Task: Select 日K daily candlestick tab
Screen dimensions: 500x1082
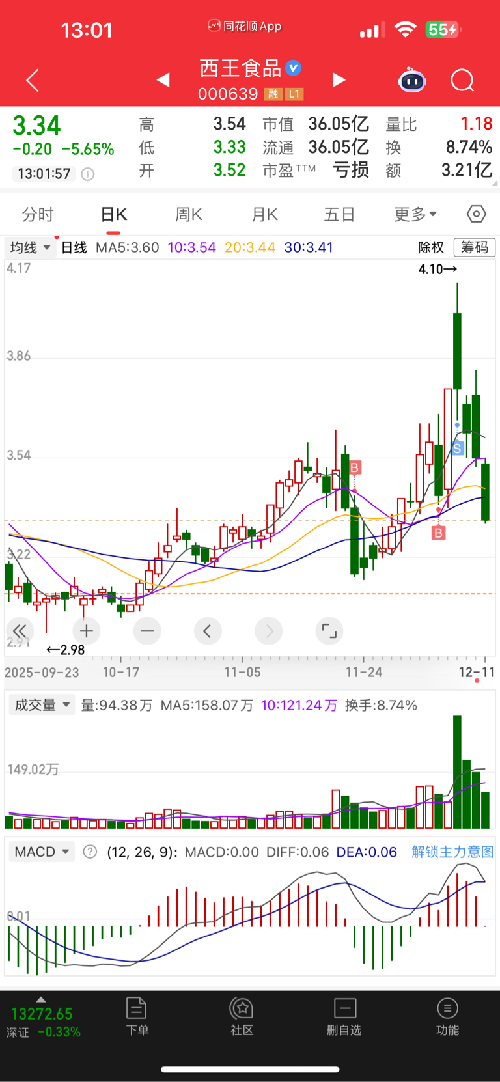Action: pyautogui.click(x=114, y=214)
